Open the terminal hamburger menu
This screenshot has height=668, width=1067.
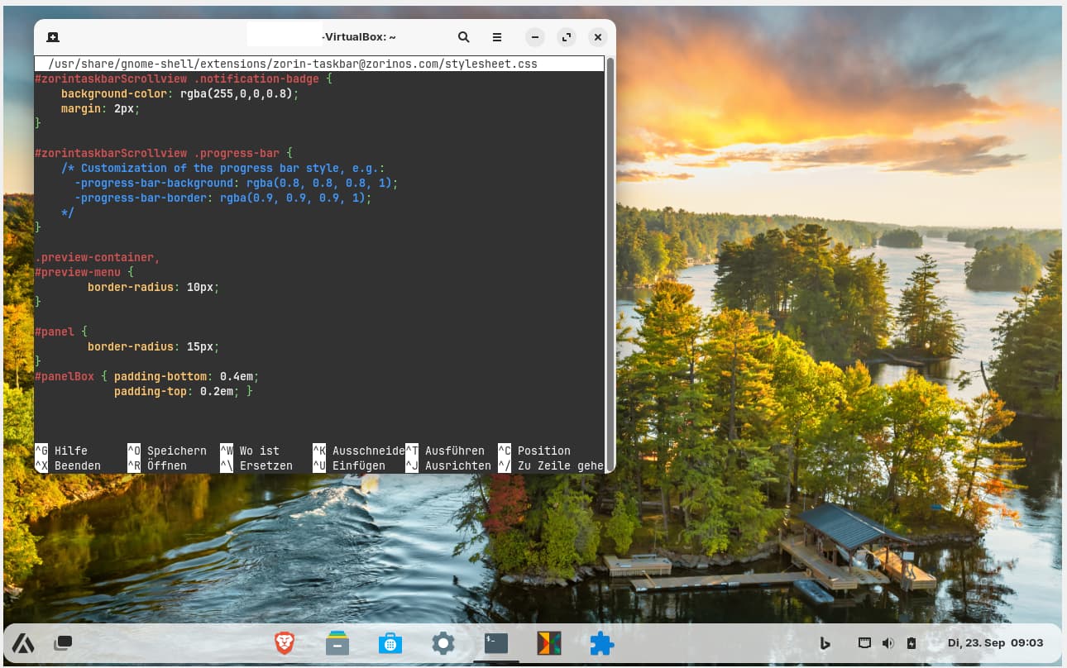point(497,37)
